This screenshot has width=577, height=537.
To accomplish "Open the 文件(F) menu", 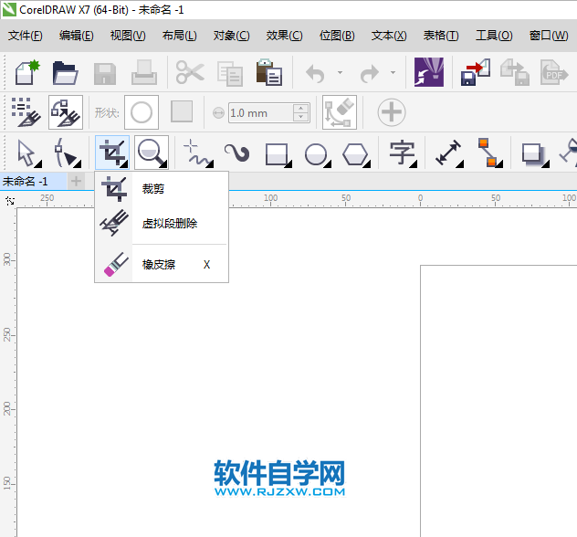I will 26,36.
